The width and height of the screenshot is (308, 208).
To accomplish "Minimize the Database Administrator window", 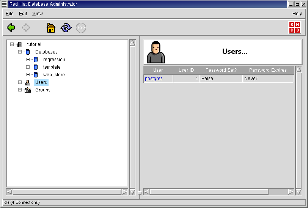I will 291,4.
